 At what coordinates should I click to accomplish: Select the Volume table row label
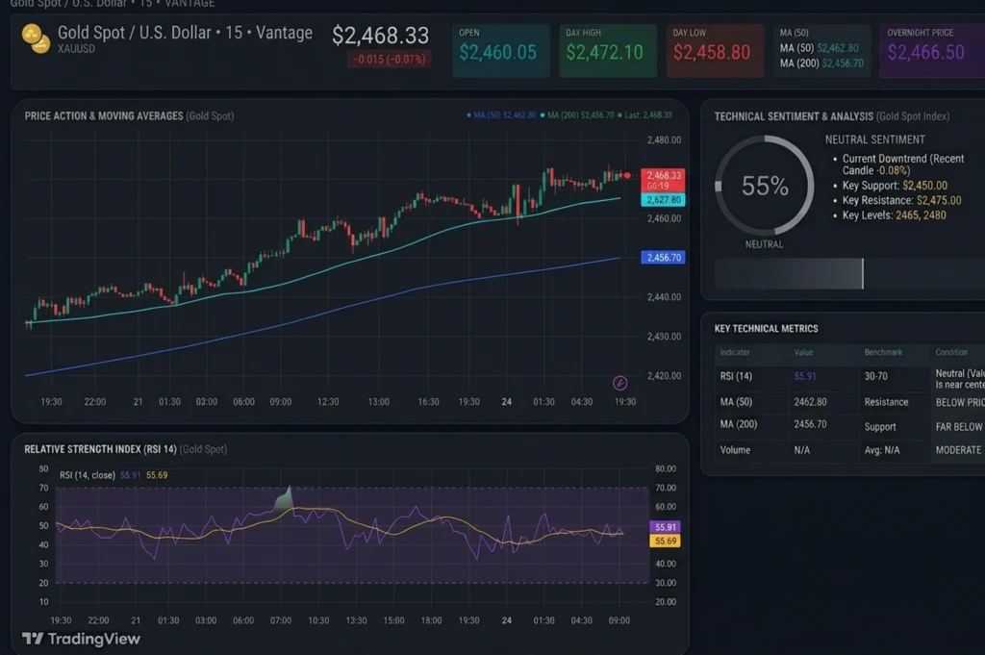[x=735, y=450]
